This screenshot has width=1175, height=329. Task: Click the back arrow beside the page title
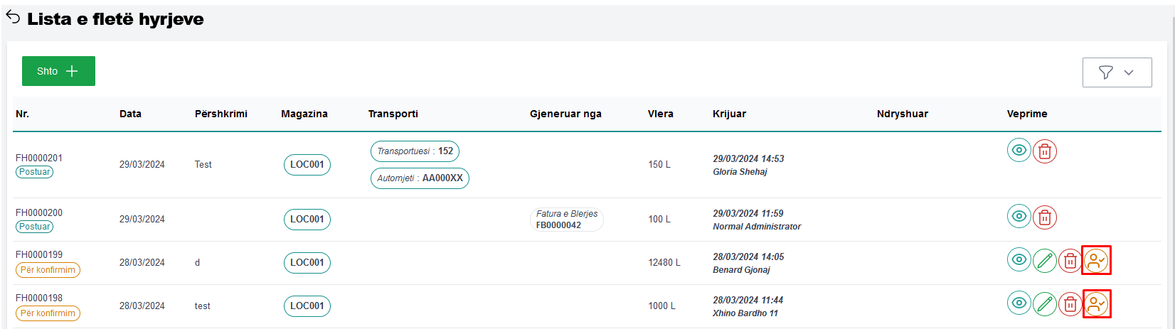coord(13,17)
